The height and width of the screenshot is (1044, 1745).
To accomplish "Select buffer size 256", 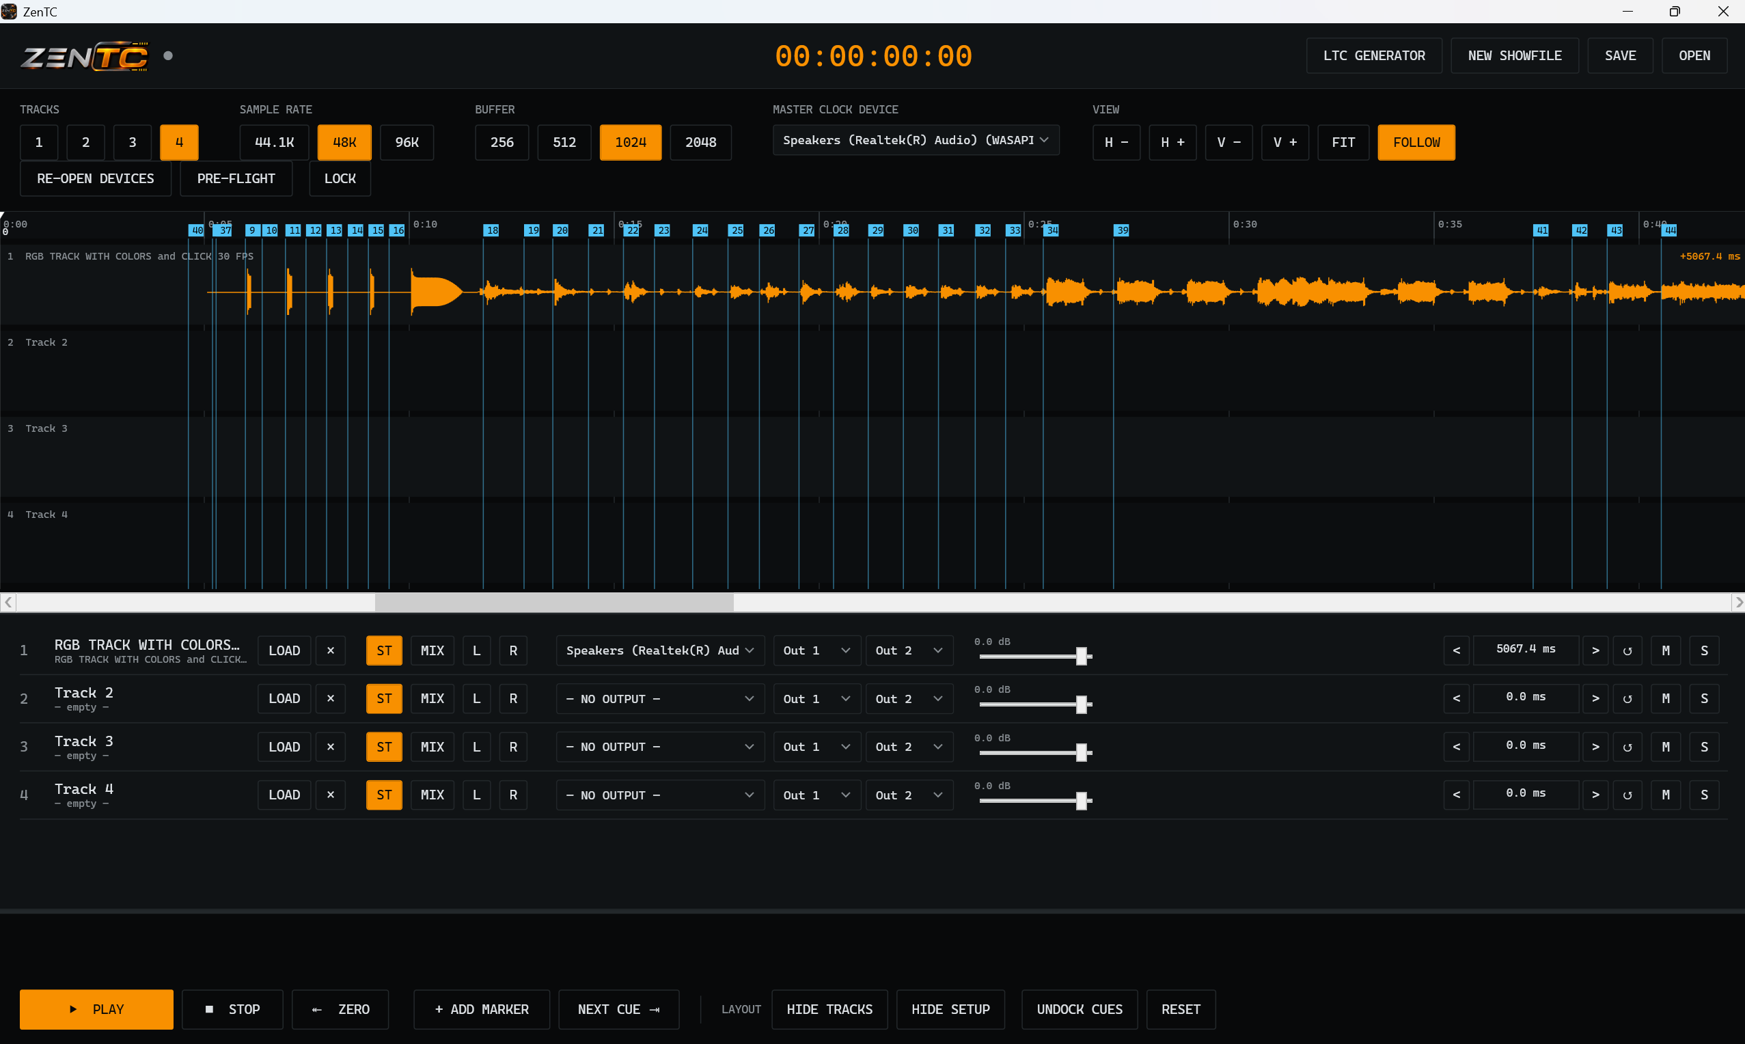I will 502,143.
